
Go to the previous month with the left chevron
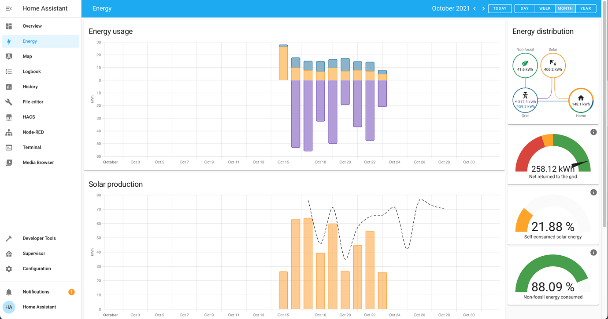[x=475, y=8]
